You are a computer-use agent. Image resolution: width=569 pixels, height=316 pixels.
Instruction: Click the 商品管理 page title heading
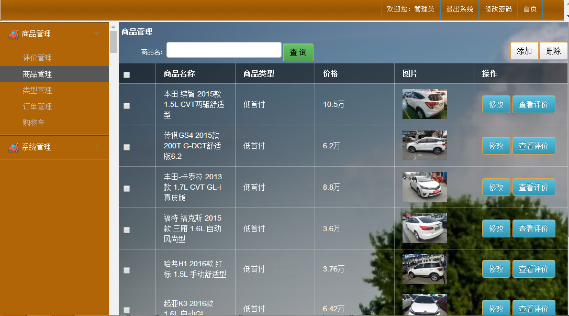pyautogui.click(x=137, y=32)
